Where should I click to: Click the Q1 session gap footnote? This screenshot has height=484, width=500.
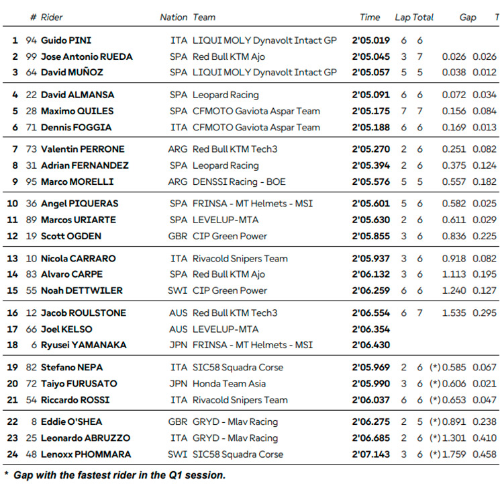pyautogui.click(x=115, y=475)
